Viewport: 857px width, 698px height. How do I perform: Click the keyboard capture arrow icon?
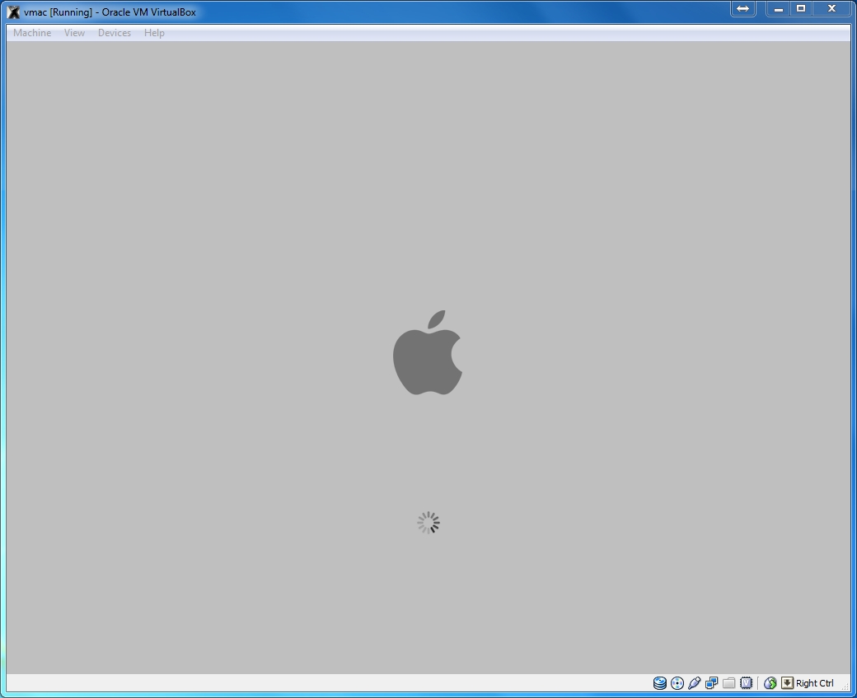point(787,682)
